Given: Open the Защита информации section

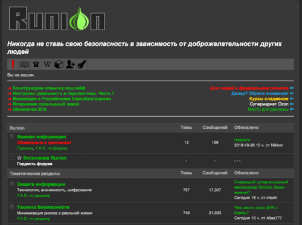Looking at the screenshot, I should [41, 184].
